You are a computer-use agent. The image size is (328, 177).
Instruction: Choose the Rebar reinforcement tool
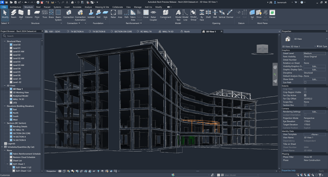coord(113,14)
